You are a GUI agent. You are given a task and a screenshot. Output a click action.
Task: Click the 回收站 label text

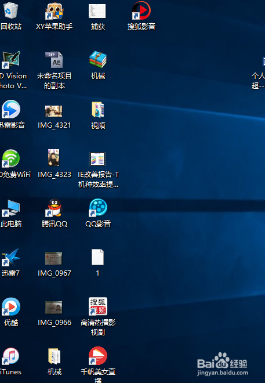click(x=11, y=26)
